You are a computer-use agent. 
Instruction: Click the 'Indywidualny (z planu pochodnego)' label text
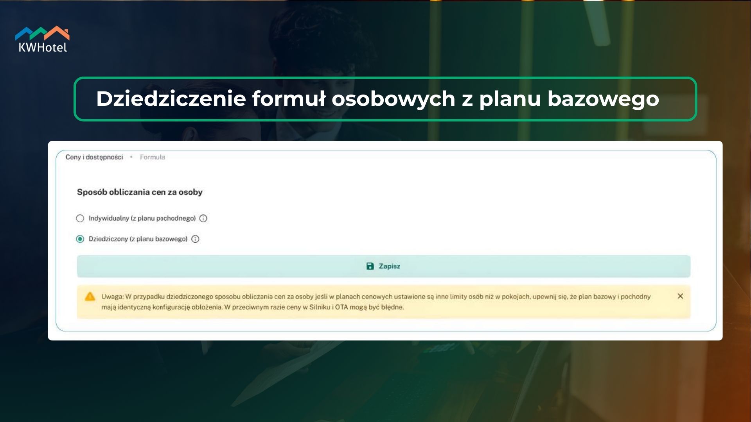tap(142, 218)
